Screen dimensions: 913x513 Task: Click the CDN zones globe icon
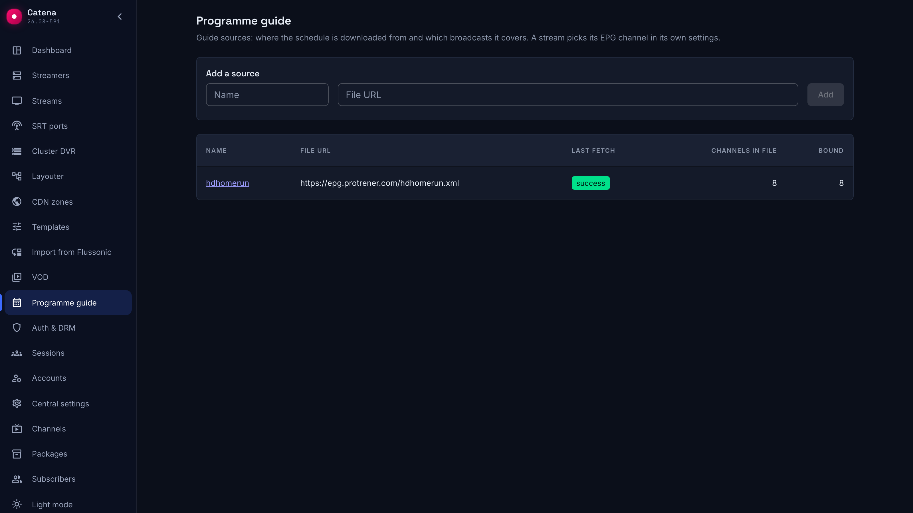tap(17, 202)
